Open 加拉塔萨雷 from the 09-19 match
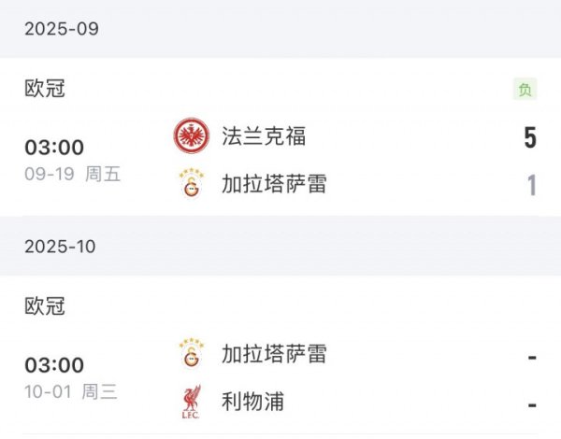This screenshot has width=561, height=439. [274, 184]
